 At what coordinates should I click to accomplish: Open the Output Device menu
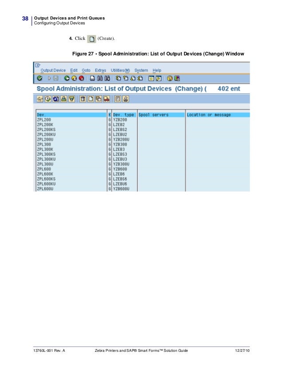(x=53, y=70)
